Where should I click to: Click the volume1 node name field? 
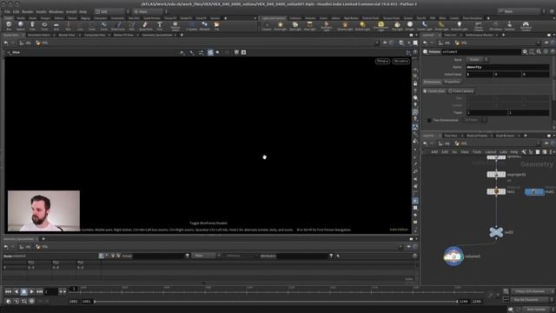(480, 52)
